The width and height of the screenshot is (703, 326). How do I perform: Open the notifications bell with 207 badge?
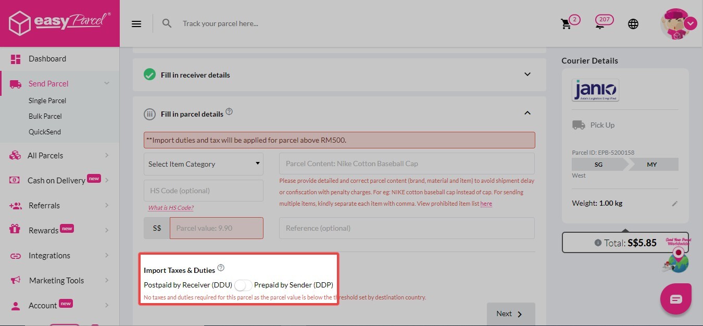pos(600,24)
